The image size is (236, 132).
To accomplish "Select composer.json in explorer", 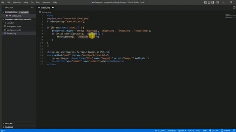I will (14, 26).
